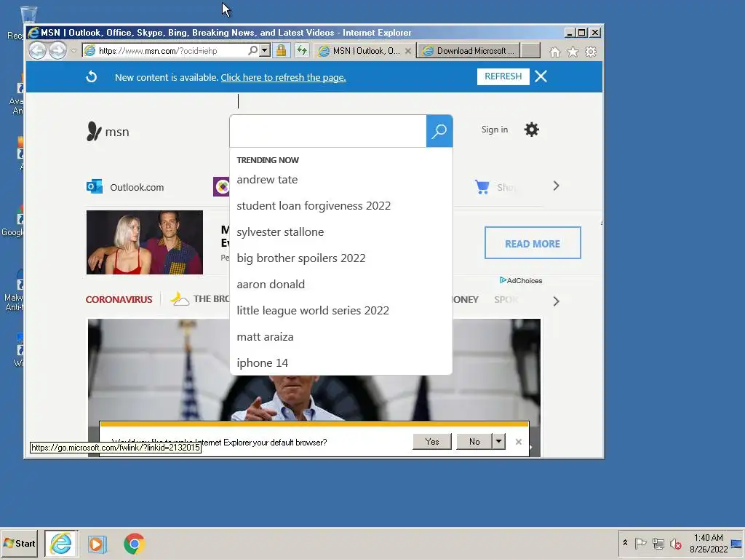Image resolution: width=745 pixels, height=559 pixels.
Task: Select 'student loan forgiveness 2022' suggestion
Action: pyautogui.click(x=314, y=206)
